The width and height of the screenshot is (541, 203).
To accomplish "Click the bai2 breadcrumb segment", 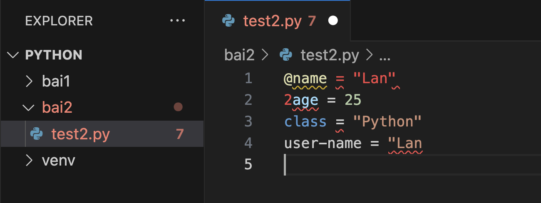I will click(x=239, y=55).
